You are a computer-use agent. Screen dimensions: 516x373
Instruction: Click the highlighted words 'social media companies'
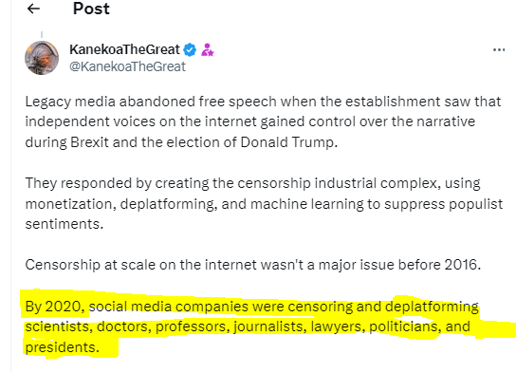coord(169,307)
